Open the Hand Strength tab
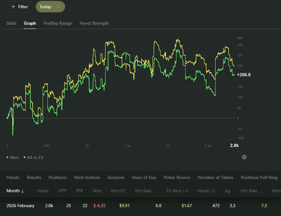This screenshot has width=281, height=216. point(94,23)
